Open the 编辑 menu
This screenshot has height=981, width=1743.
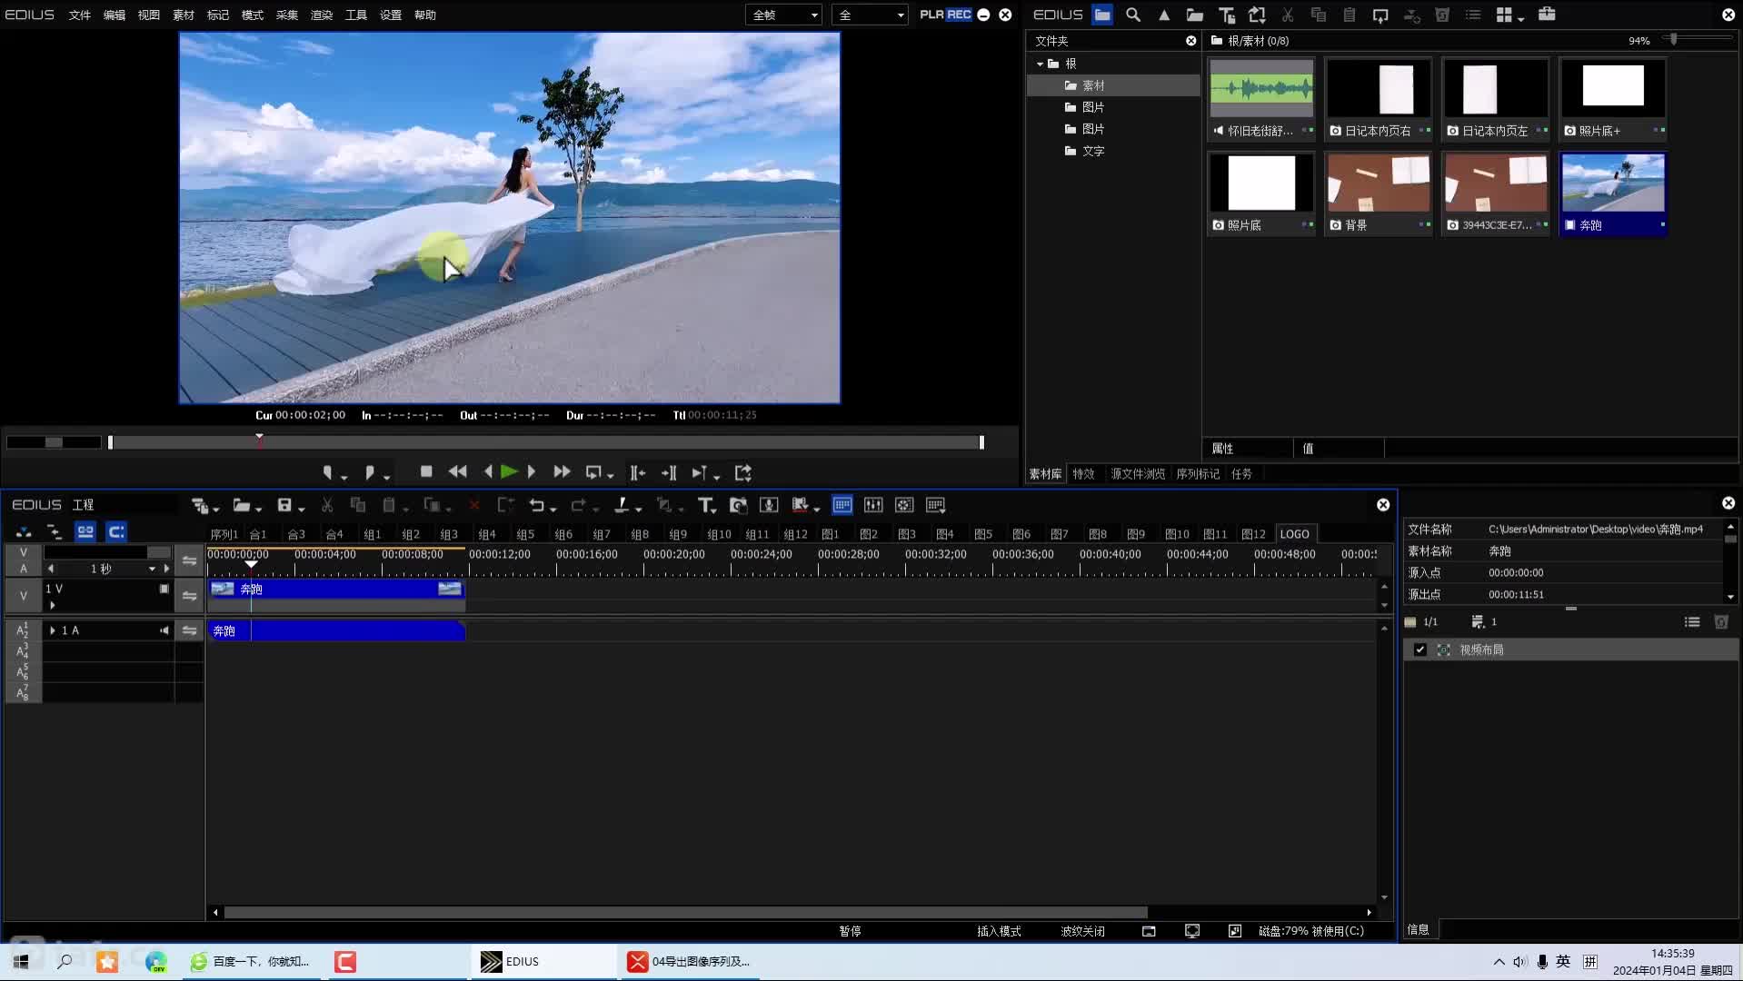pyautogui.click(x=115, y=15)
